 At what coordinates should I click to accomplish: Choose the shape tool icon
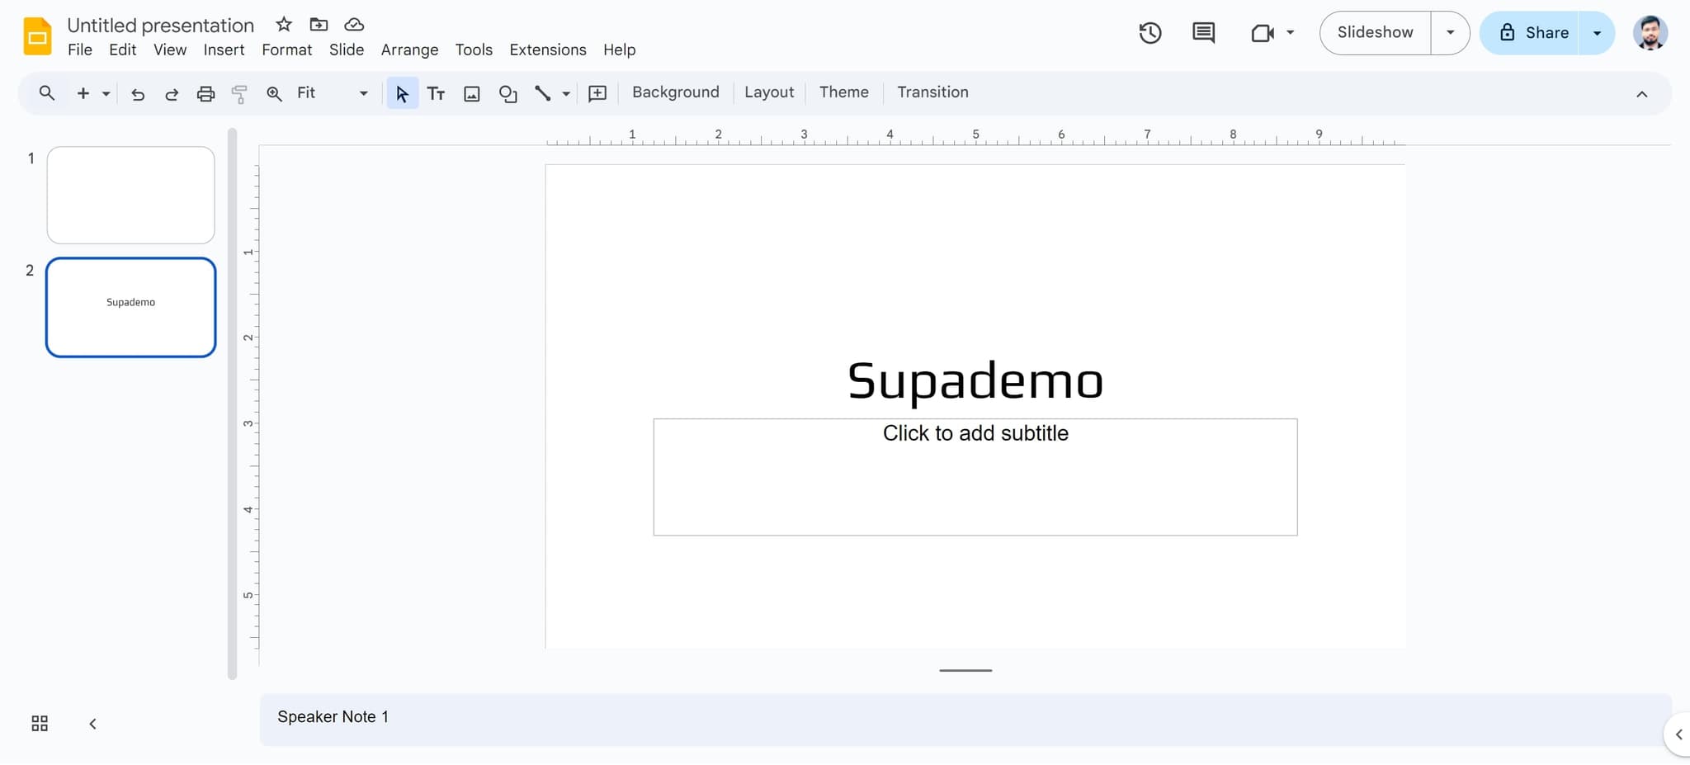[x=507, y=93]
